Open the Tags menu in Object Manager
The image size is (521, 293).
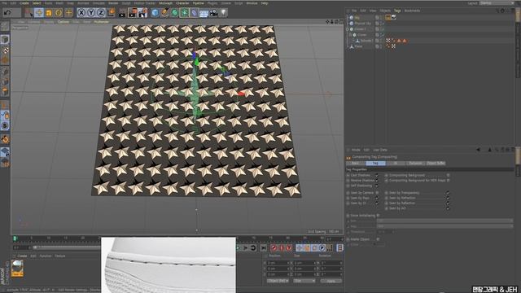[x=397, y=11]
